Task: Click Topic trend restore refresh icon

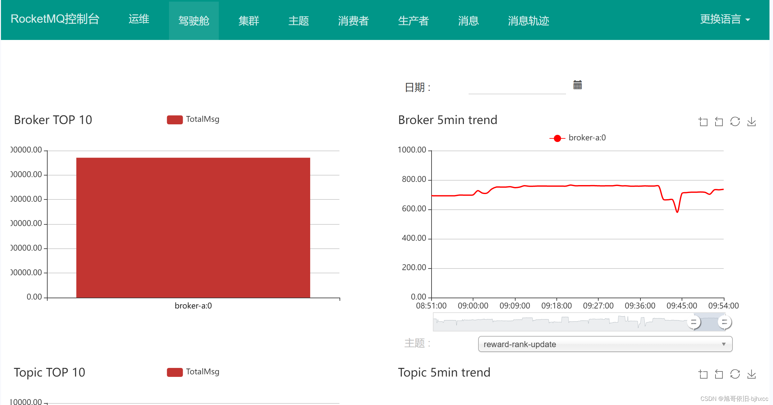Action: coord(735,374)
